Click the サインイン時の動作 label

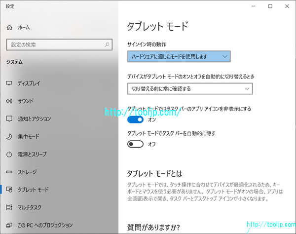click(147, 44)
